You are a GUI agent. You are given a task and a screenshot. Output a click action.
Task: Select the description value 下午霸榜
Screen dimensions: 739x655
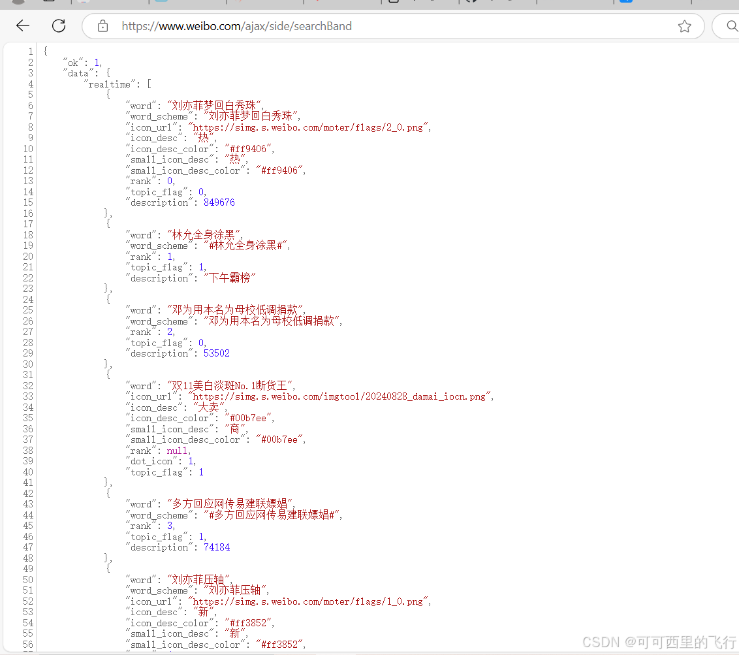pos(230,278)
